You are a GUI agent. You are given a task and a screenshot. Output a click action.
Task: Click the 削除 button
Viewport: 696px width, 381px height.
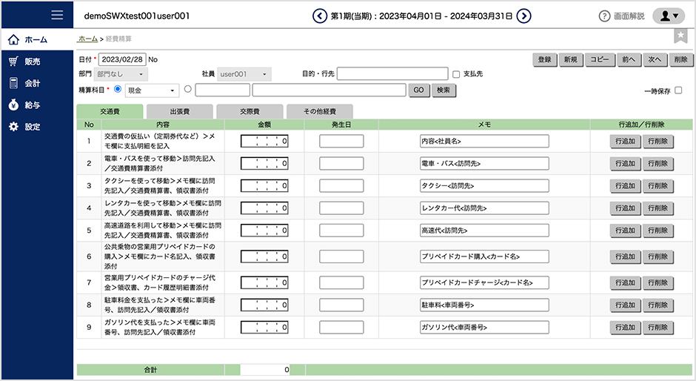(681, 59)
